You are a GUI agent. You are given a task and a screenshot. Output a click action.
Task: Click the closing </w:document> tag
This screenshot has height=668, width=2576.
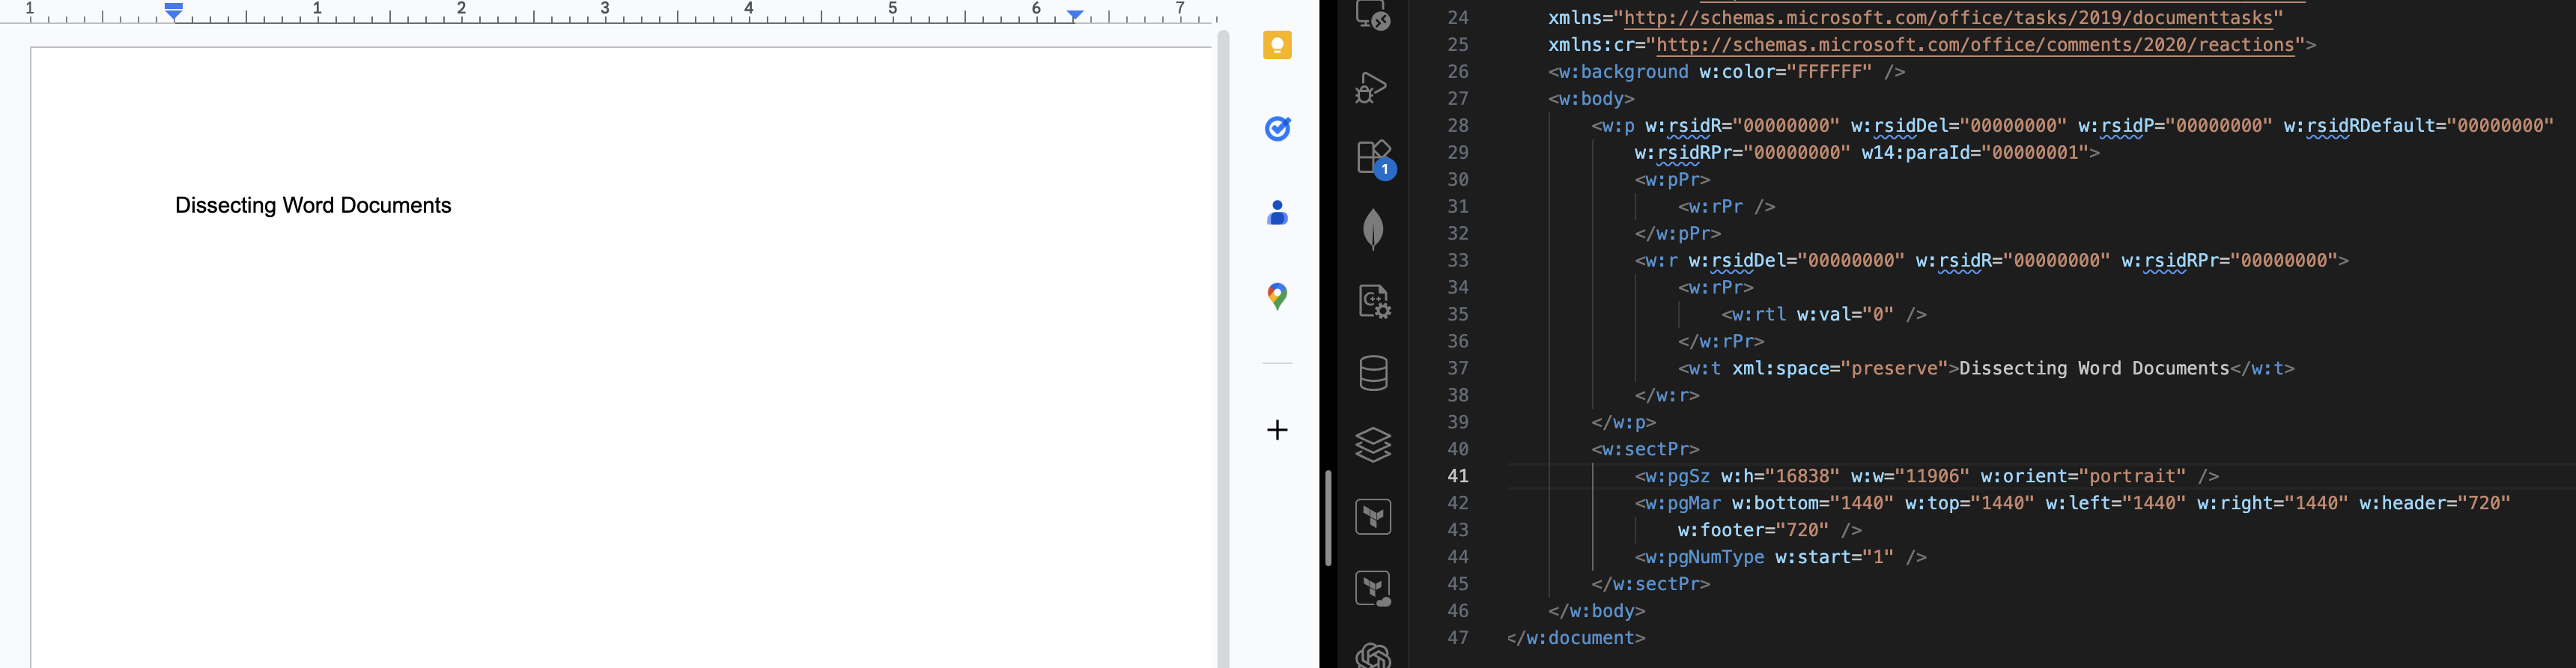(1575, 639)
